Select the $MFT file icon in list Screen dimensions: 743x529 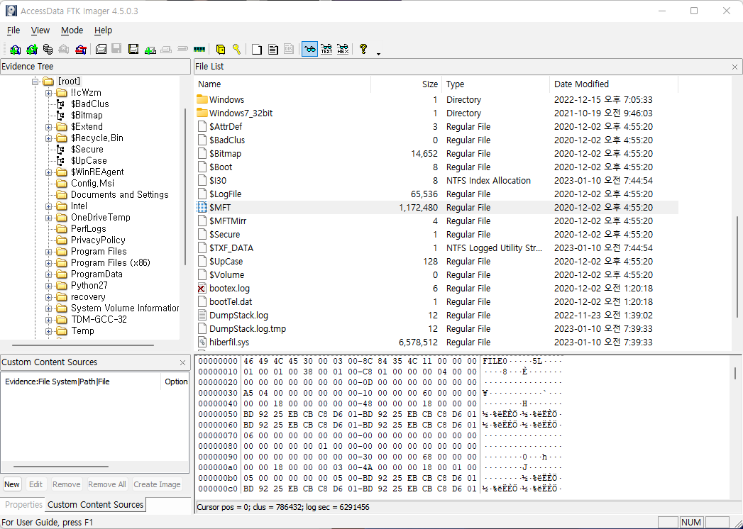(x=202, y=208)
